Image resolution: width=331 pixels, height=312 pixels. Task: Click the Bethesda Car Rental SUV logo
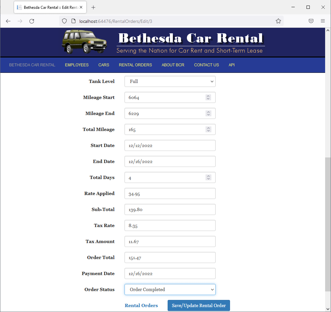point(84,42)
